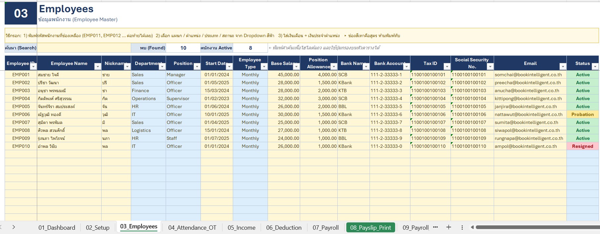600x234 pixels.
Task: Select the EMP010 employee ID cell
Action: [x=21, y=146]
